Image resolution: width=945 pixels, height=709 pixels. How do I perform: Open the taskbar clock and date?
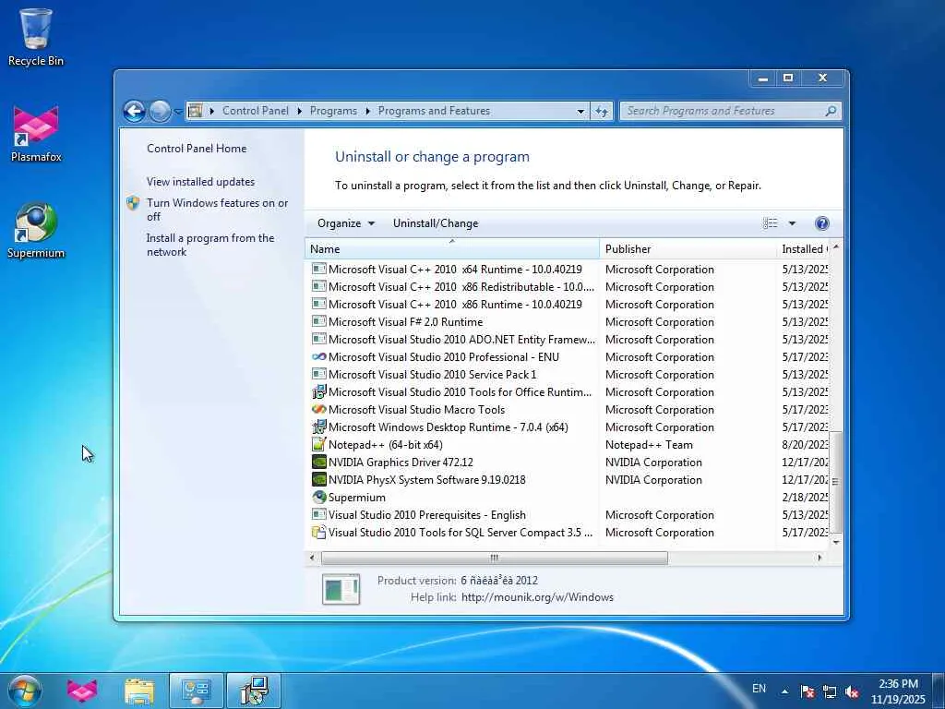point(897,691)
